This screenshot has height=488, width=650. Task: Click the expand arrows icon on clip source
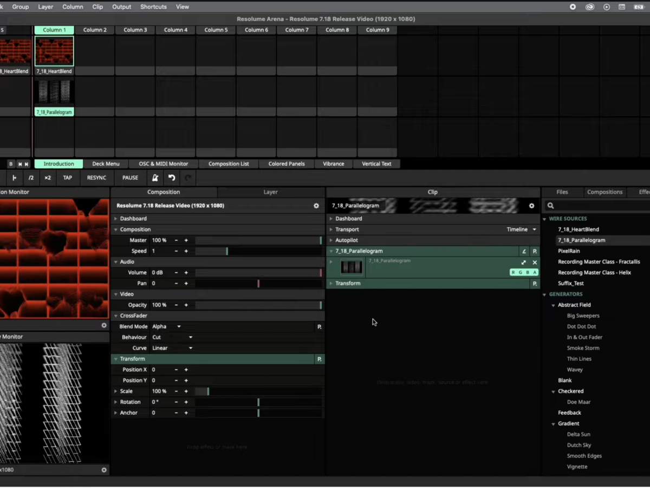(x=523, y=262)
